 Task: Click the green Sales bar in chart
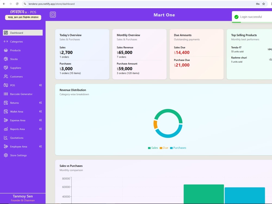pos(204,194)
